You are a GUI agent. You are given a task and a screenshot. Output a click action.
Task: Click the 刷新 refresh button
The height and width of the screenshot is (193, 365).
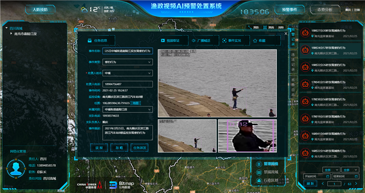coord(310,184)
